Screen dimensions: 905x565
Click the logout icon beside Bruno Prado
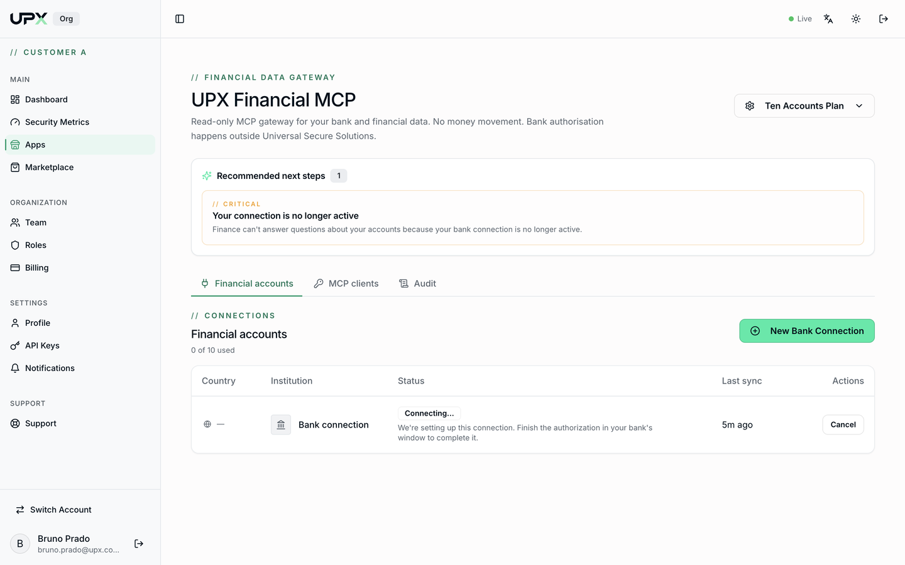click(x=139, y=544)
